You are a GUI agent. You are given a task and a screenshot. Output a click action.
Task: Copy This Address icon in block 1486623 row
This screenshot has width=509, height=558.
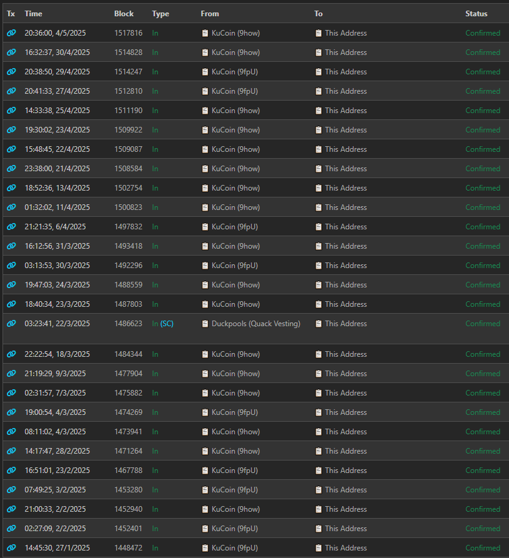coord(319,324)
